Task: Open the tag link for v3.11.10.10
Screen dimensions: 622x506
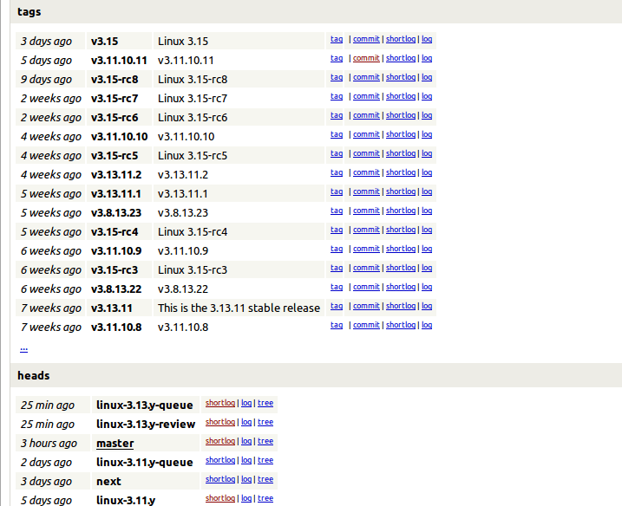Action: [337, 134]
